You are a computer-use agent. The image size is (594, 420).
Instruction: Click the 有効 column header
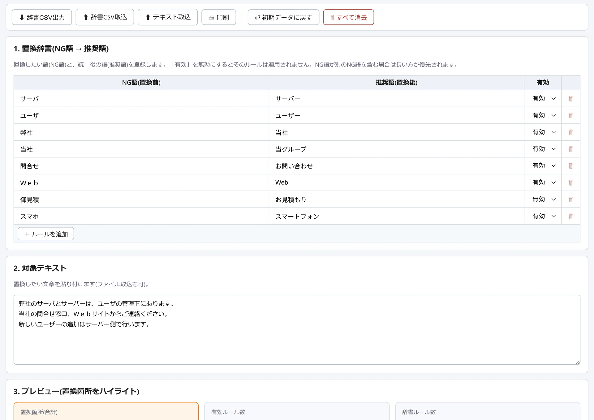[x=543, y=82]
